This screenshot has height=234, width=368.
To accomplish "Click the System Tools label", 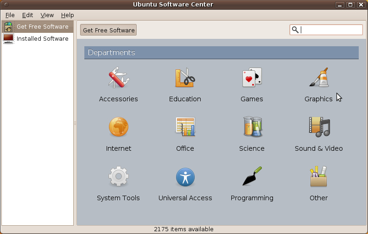I will point(118,198).
